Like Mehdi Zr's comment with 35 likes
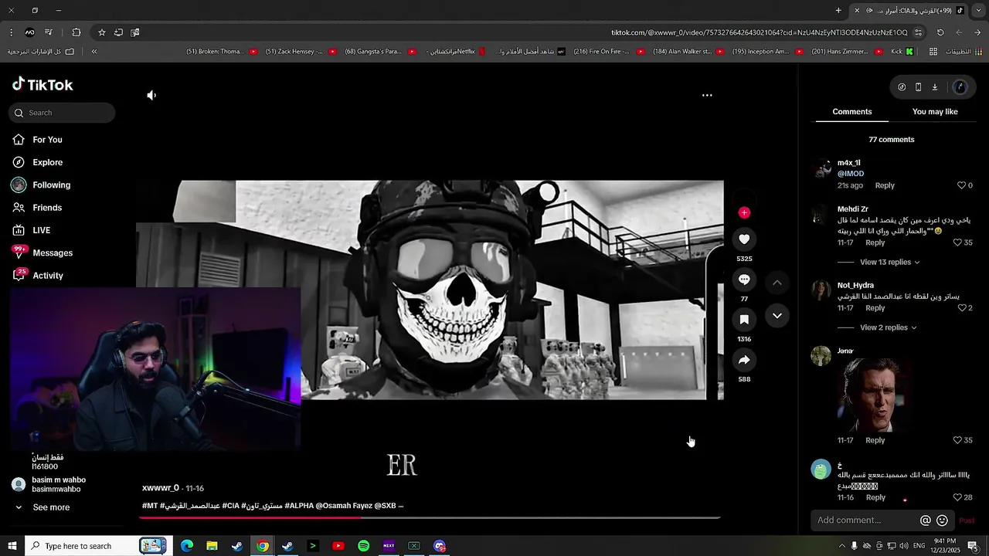989x556 pixels. click(x=957, y=242)
